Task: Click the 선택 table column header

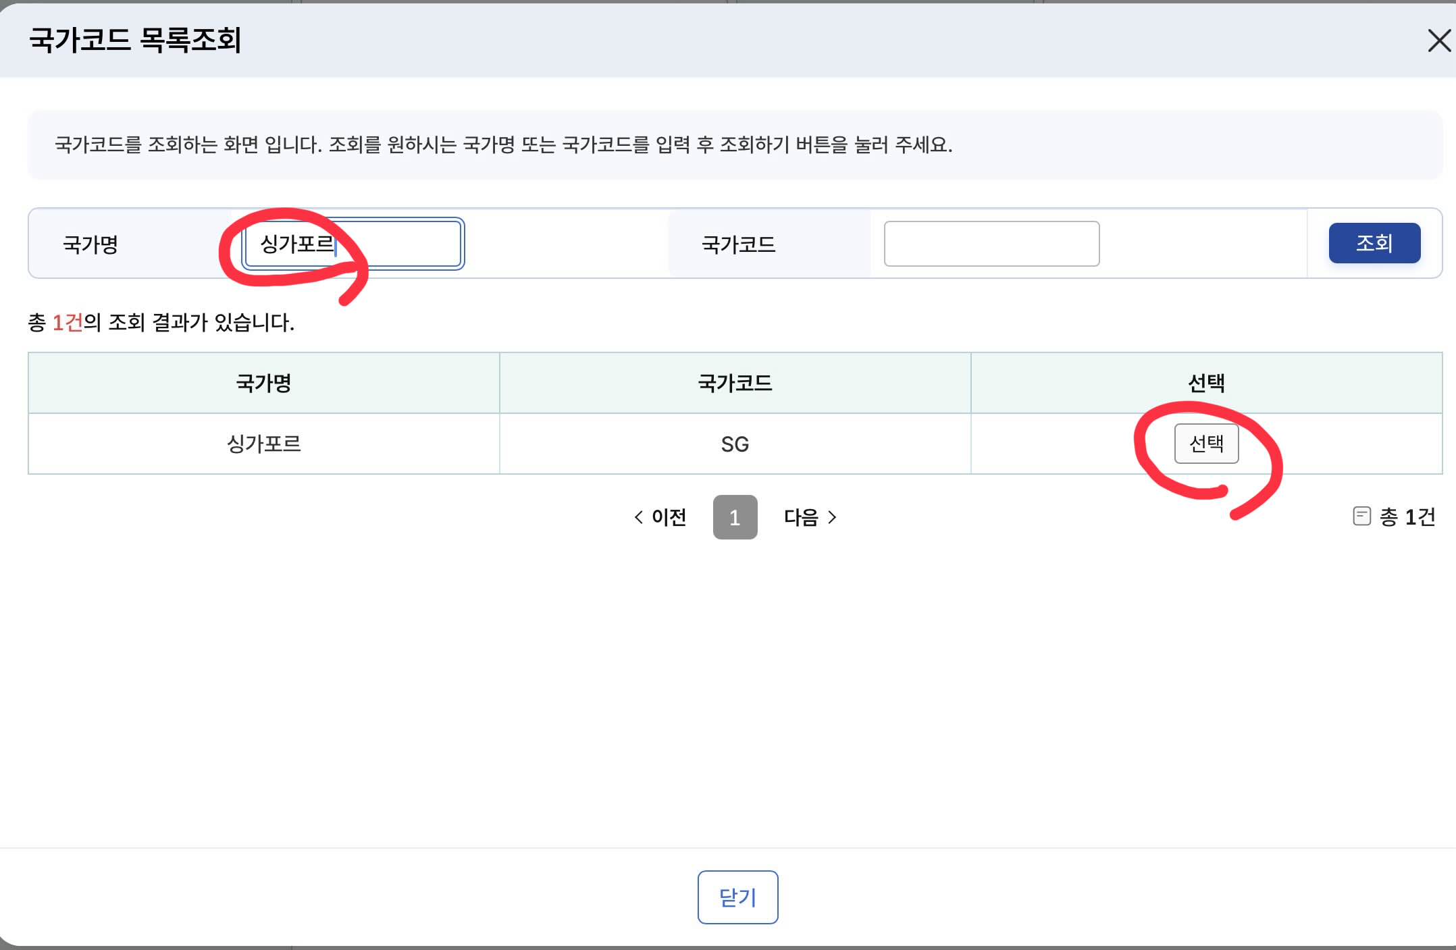Action: tap(1206, 383)
